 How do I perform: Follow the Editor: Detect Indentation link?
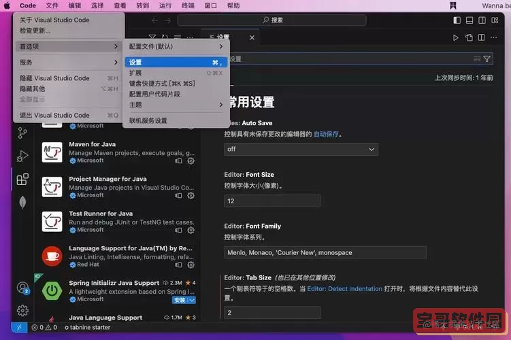coord(344,289)
